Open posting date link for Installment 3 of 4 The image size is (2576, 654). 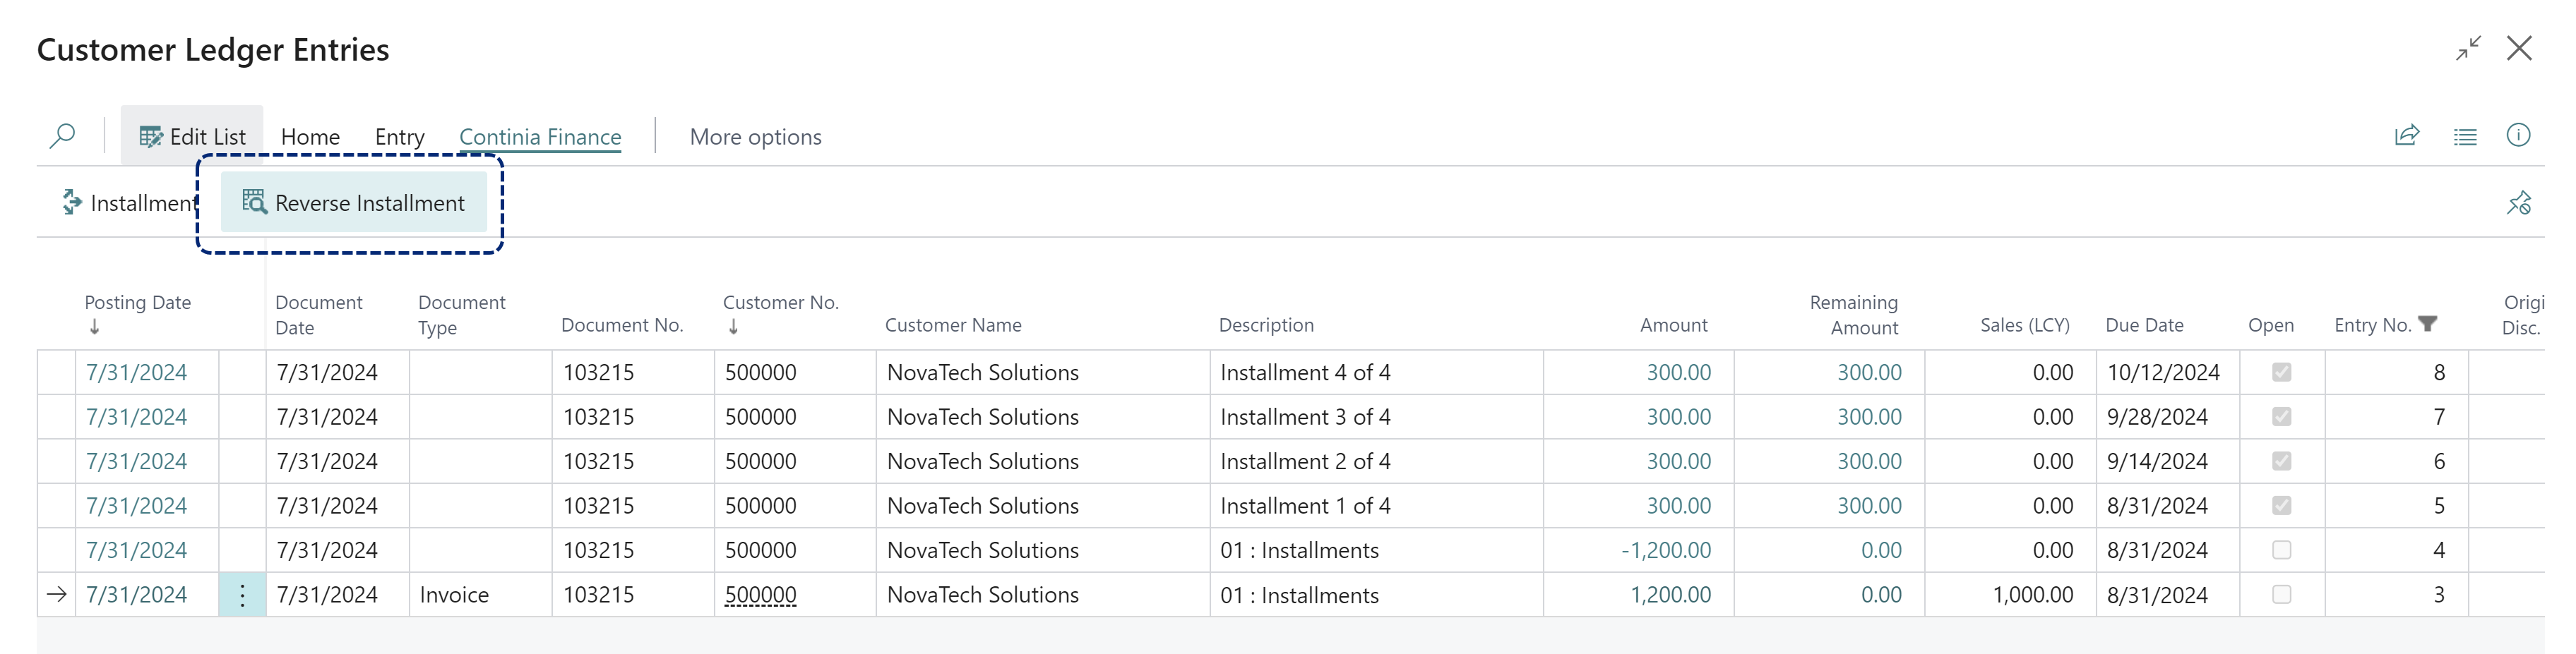[136, 416]
